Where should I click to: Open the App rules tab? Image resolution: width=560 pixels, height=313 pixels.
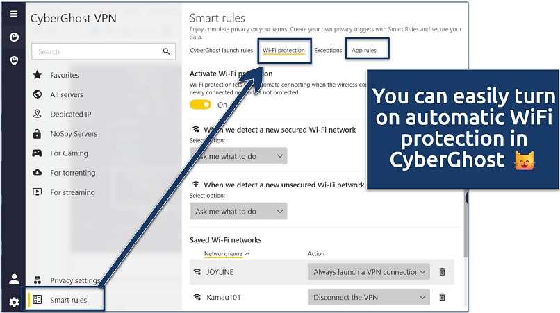click(x=364, y=51)
